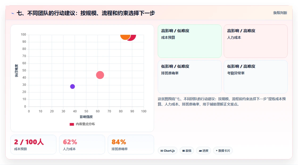Click the Chart.js tag chip

(168, 151)
